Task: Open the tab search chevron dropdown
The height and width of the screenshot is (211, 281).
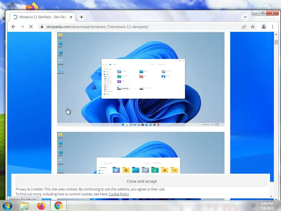Action: tap(245, 17)
